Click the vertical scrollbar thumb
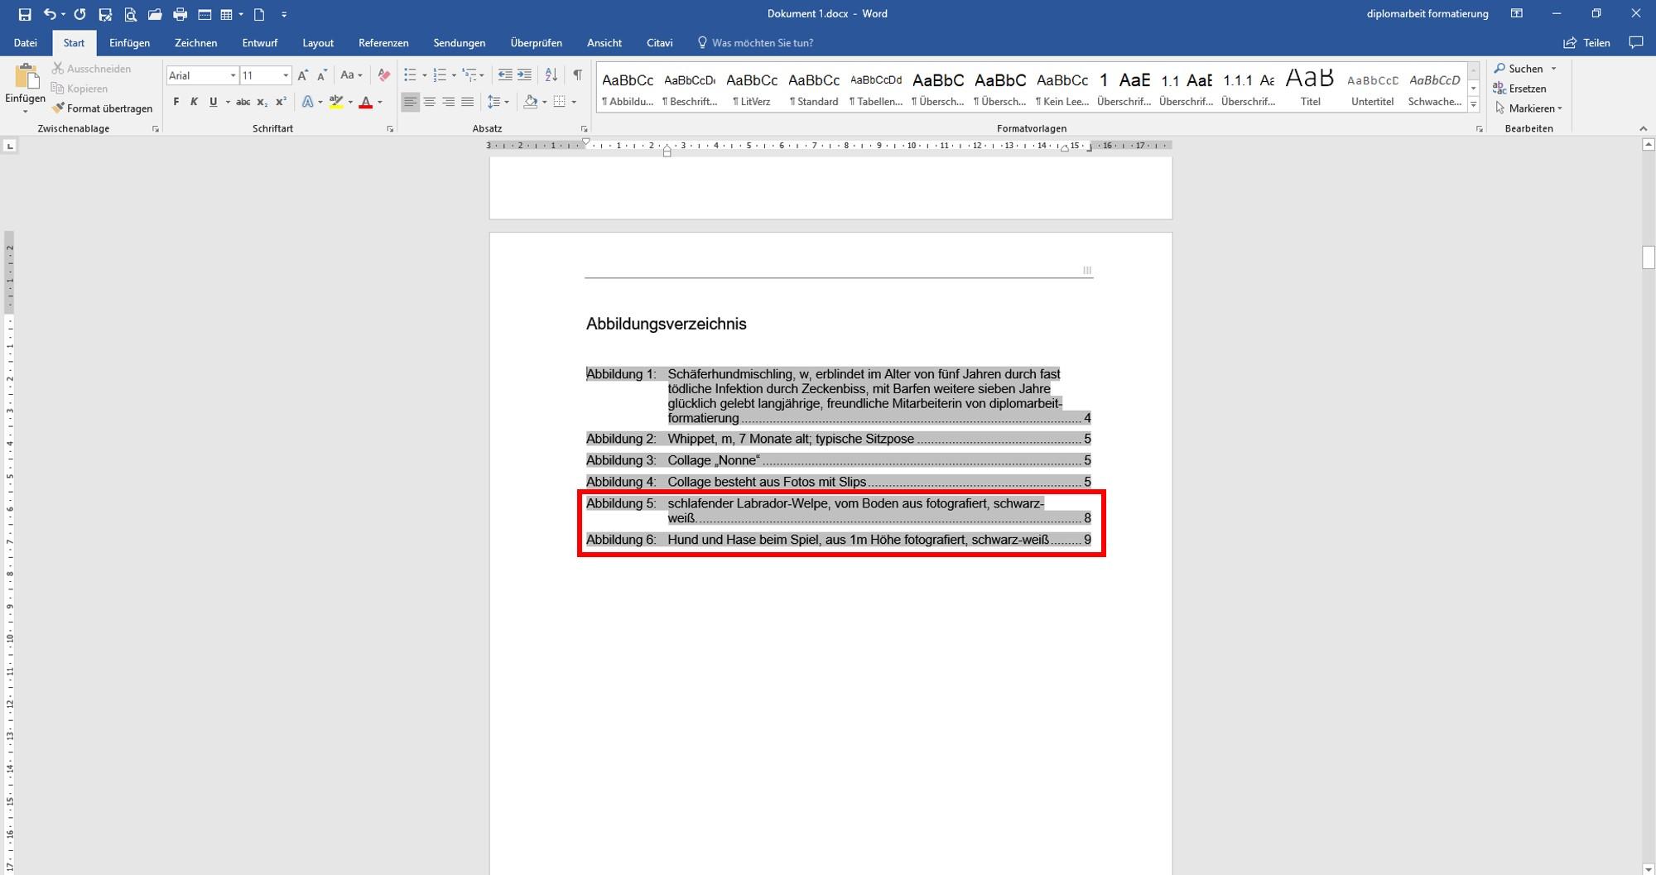This screenshot has width=1656, height=875. click(x=1648, y=257)
